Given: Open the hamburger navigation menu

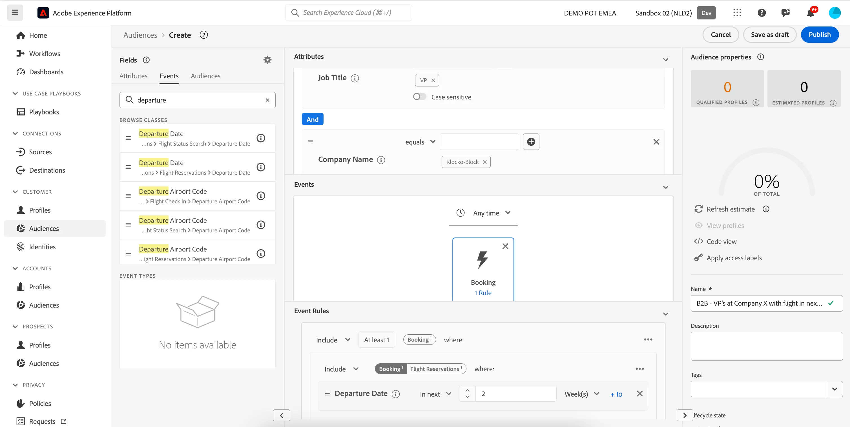Looking at the screenshot, I should coord(15,12).
